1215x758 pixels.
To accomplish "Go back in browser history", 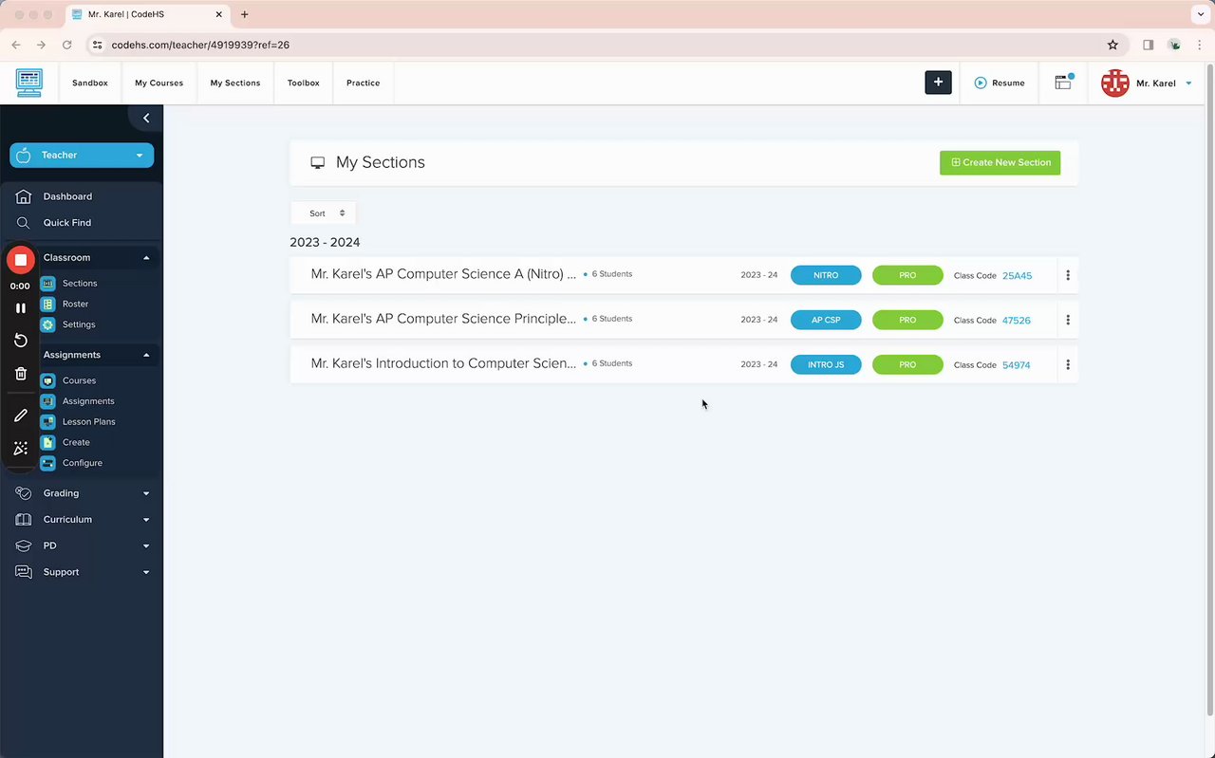I will pos(16,45).
